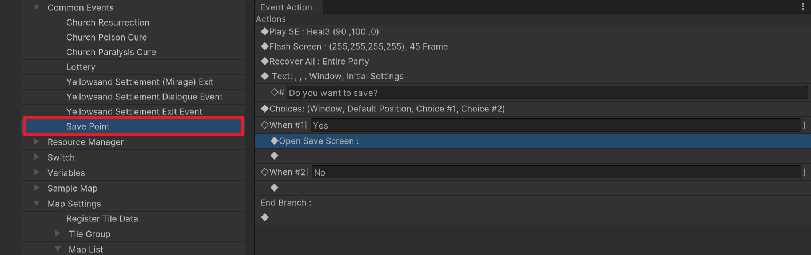Screen dimensions: 811x255
Task: Open the Event Action panel options menu
Action: (804, 7)
